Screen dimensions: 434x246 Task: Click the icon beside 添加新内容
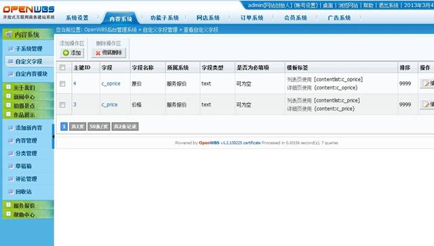point(11,127)
